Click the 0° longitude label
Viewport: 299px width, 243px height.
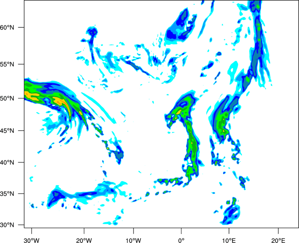coord(181,240)
